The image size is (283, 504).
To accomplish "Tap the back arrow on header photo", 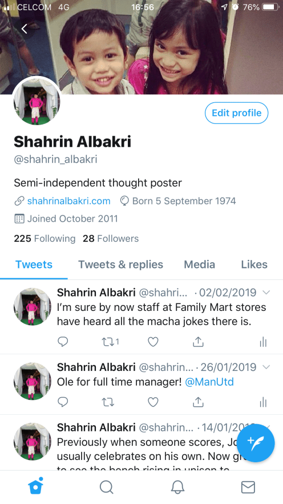I will (x=25, y=29).
